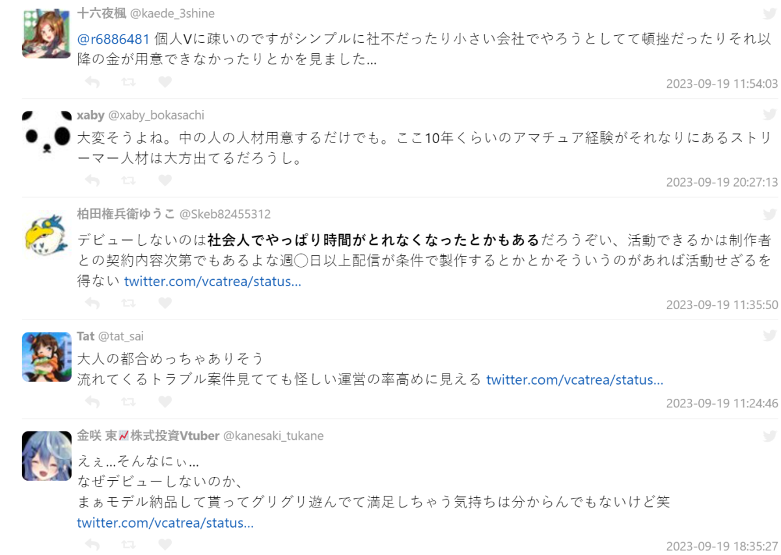Open the 2023-09-19 20:27:13 timestamp
The width and height of the screenshot is (781, 555).
[722, 182]
